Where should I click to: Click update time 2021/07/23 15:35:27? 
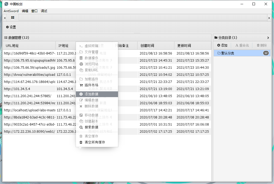tap(193, 60)
